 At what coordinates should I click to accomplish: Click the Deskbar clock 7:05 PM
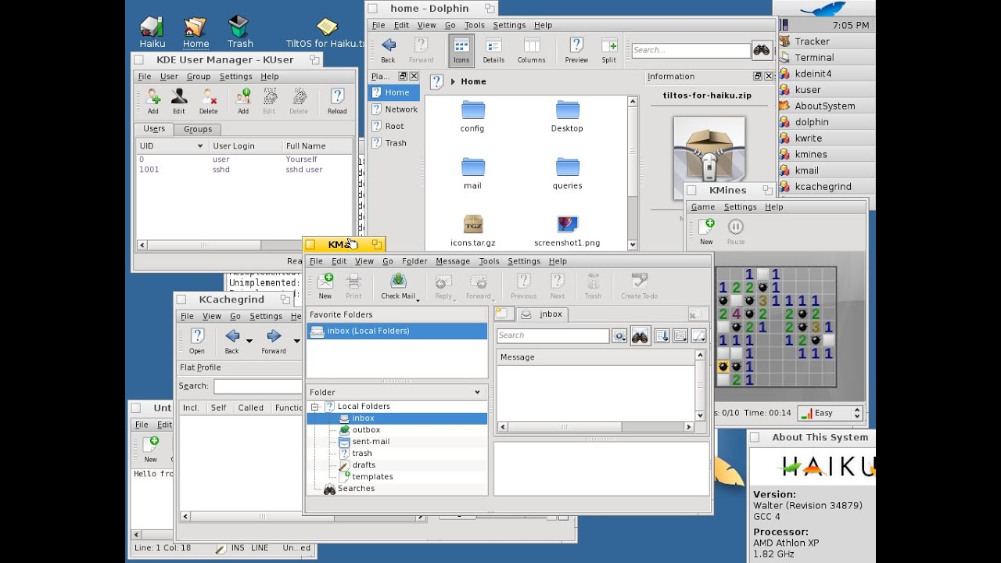851,25
